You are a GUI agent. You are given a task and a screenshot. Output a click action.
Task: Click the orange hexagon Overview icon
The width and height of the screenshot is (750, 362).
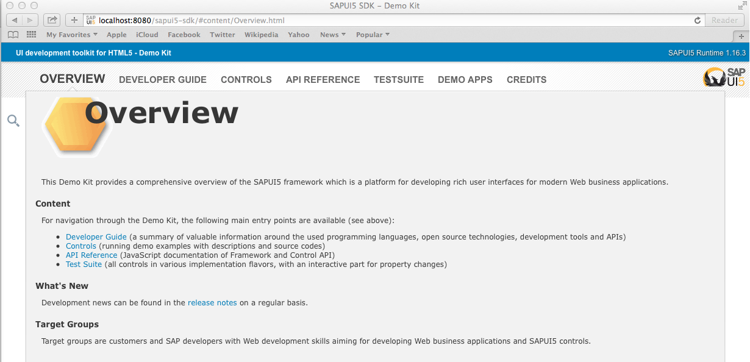[x=74, y=127]
